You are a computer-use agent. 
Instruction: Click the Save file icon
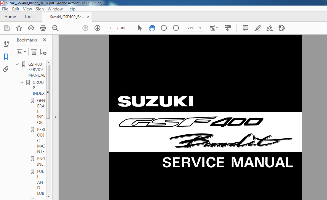[7, 28]
